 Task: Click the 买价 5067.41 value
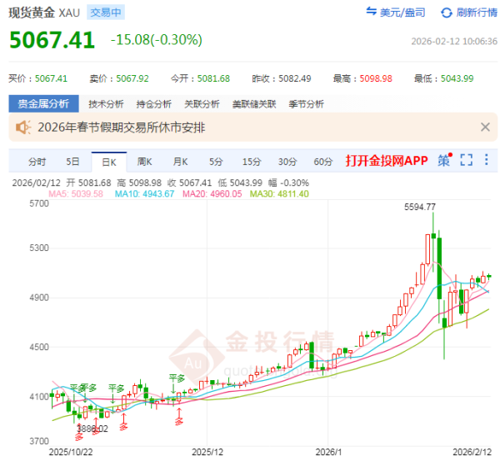coord(51,78)
